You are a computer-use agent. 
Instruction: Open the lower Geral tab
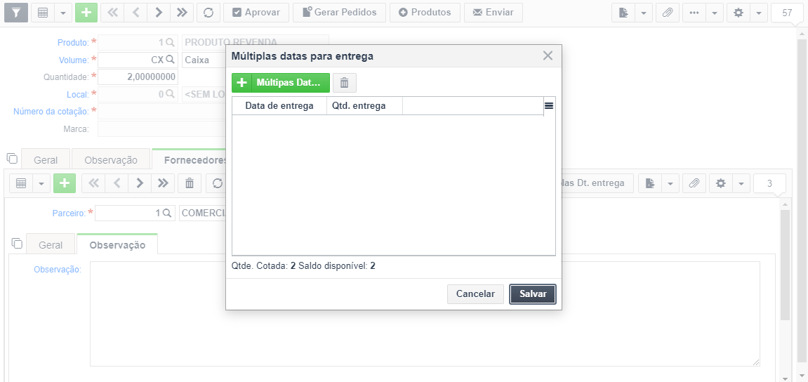tap(51, 245)
